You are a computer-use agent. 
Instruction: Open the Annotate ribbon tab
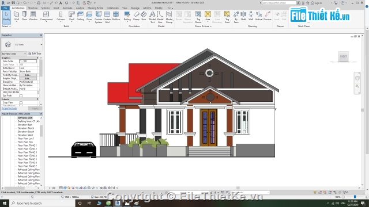coord(67,8)
